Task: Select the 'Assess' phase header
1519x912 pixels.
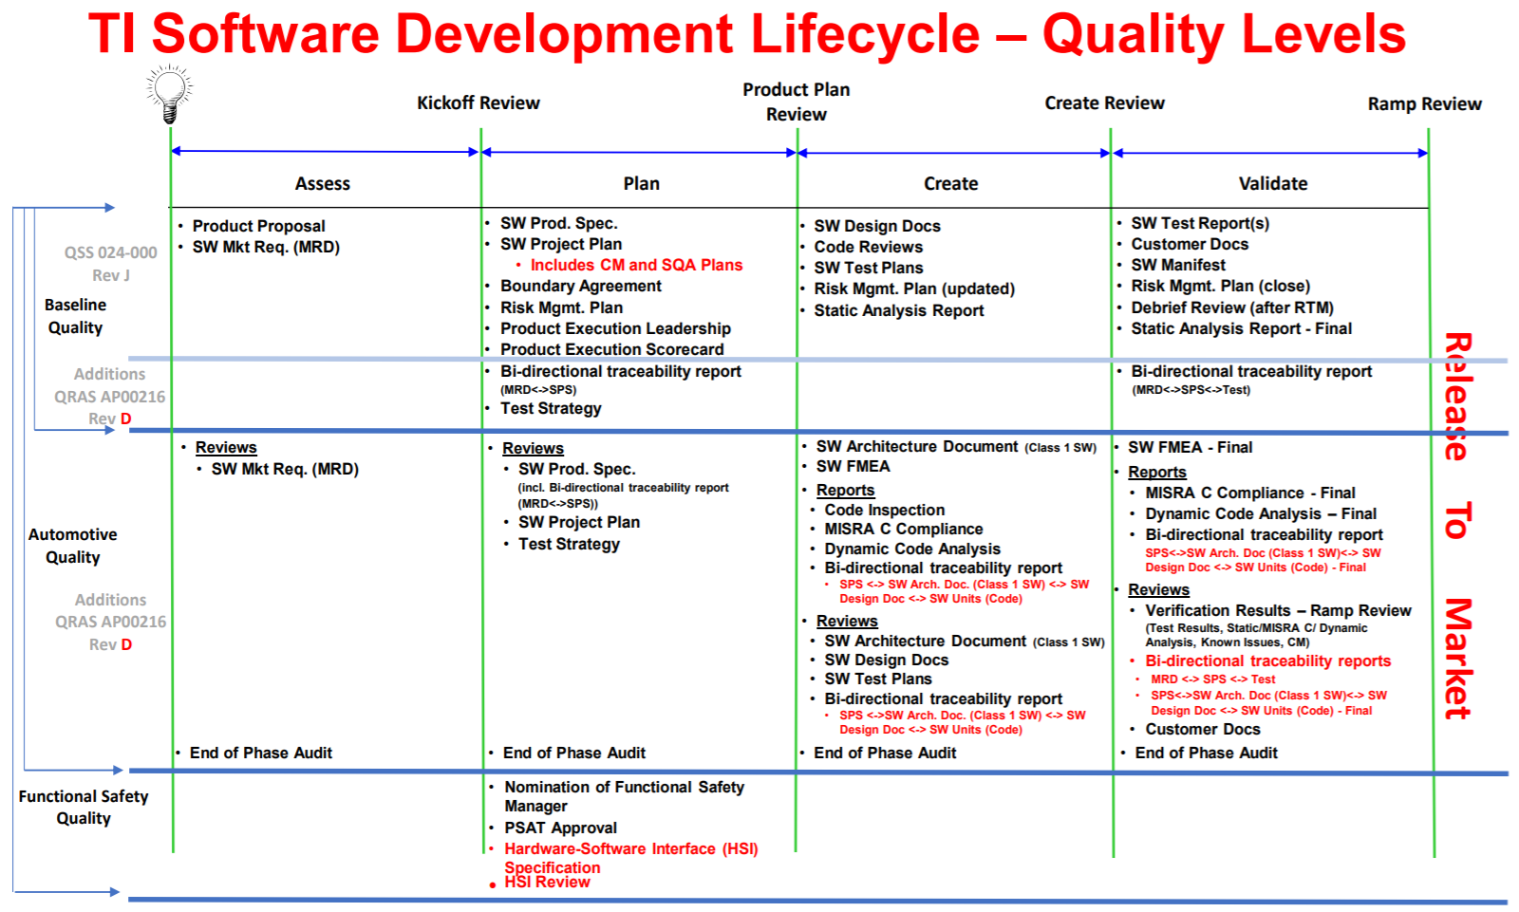Action: tap(323, 184)
